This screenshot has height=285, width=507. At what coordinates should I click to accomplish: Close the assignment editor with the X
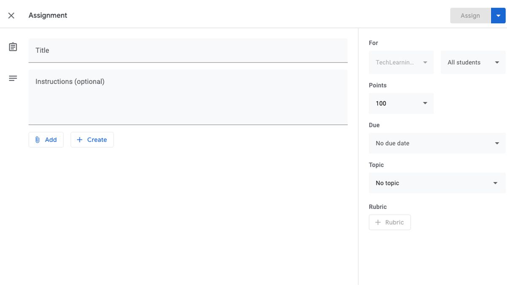[x=11, y=15]
